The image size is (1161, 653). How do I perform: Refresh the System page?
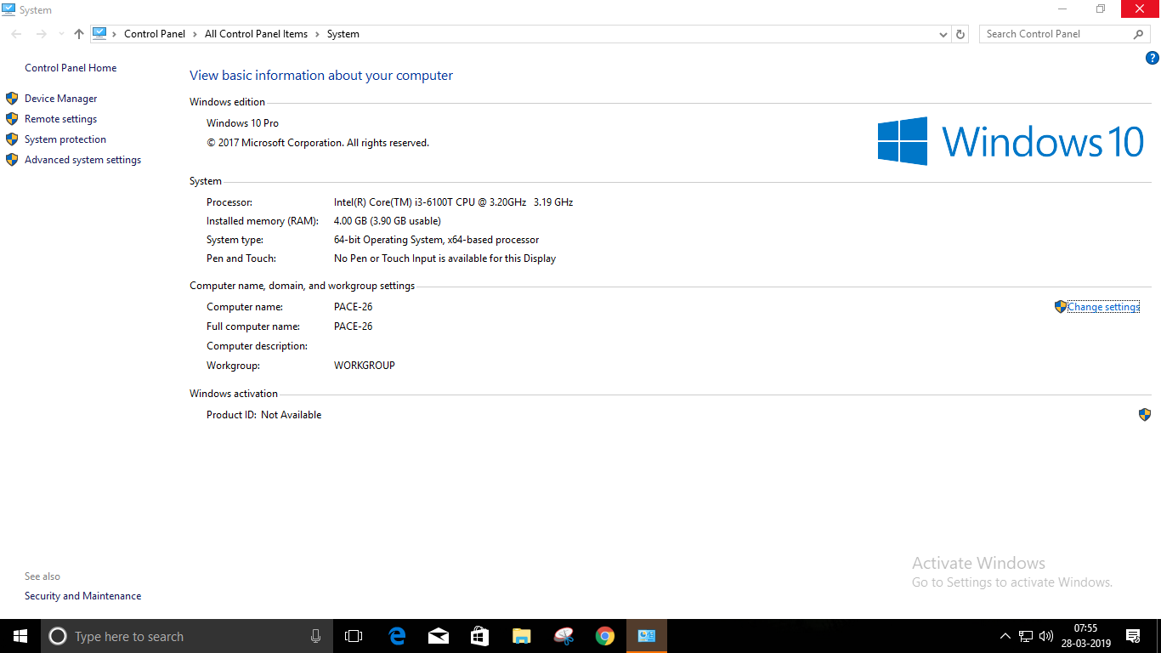(x=960, y=34)
